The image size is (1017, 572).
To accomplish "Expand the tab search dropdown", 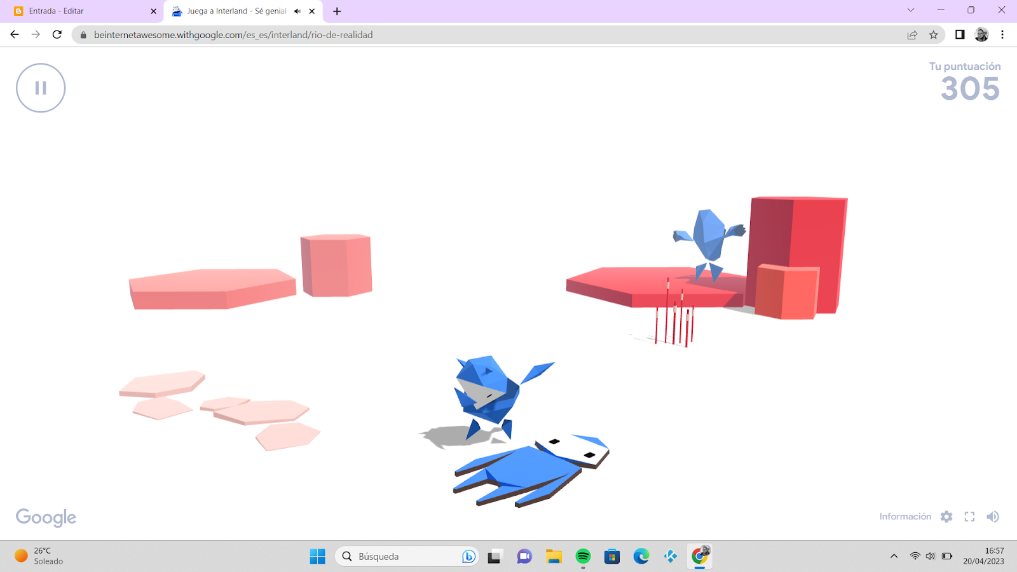I will (x=910, y=10).
